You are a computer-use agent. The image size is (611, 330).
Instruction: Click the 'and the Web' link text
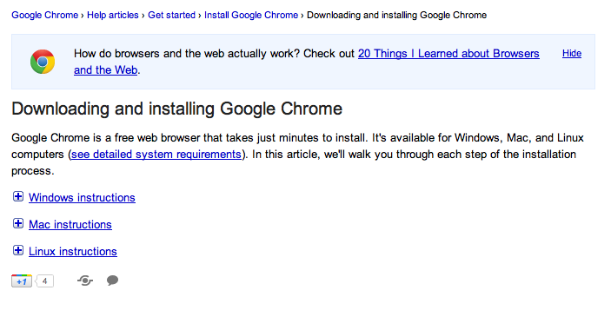pos(106,70)
